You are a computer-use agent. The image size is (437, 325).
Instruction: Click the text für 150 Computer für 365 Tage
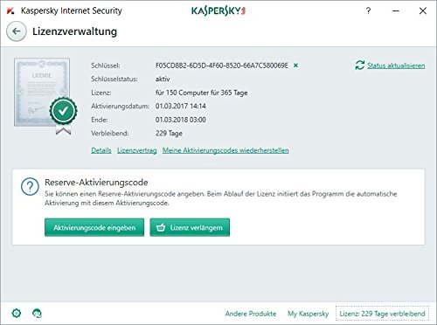pyautogui.click(x=202, y=93)
